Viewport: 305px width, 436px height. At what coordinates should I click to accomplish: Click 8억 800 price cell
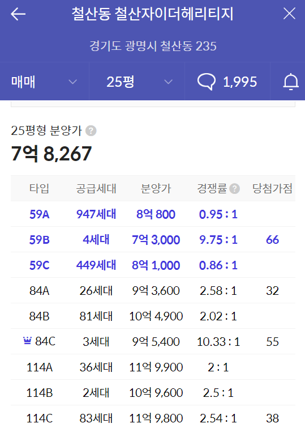pyautogui.click(x=156, y=214)
